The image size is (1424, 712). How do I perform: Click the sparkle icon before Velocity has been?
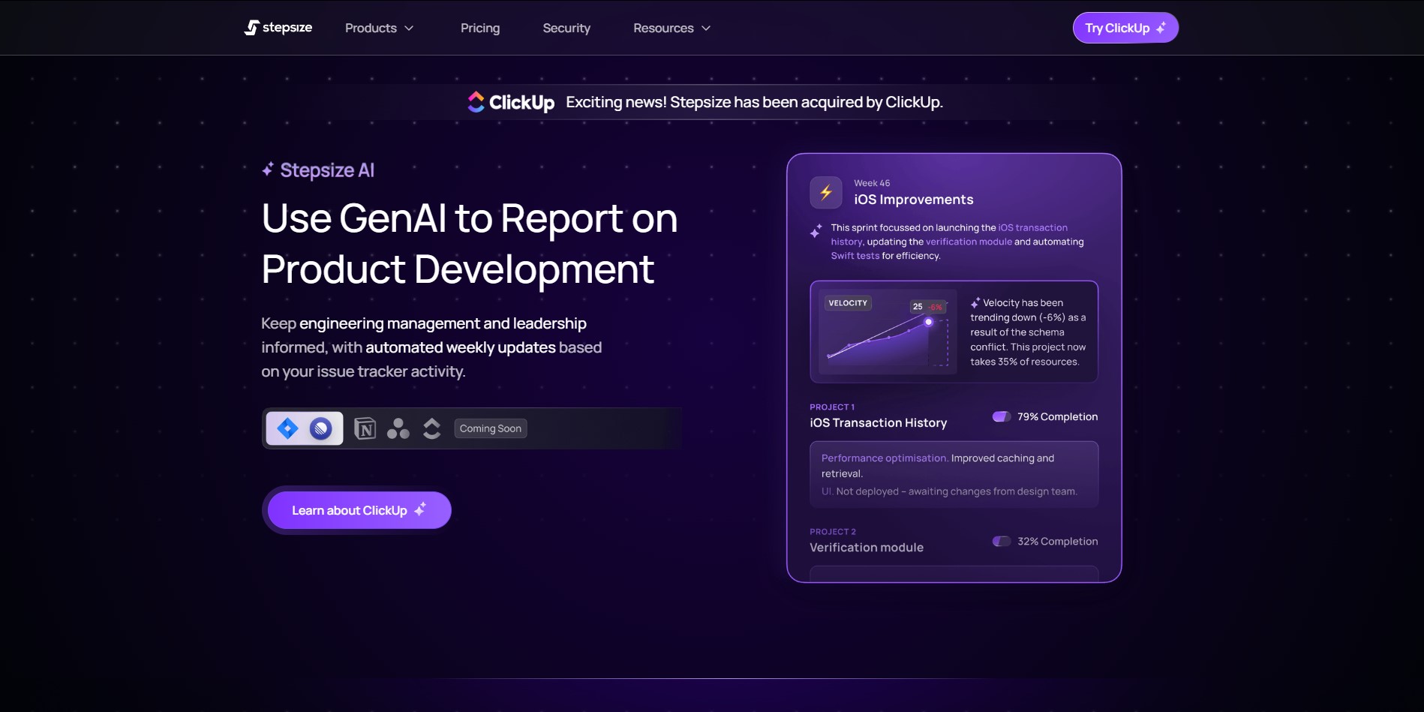(x=975, y=302)
